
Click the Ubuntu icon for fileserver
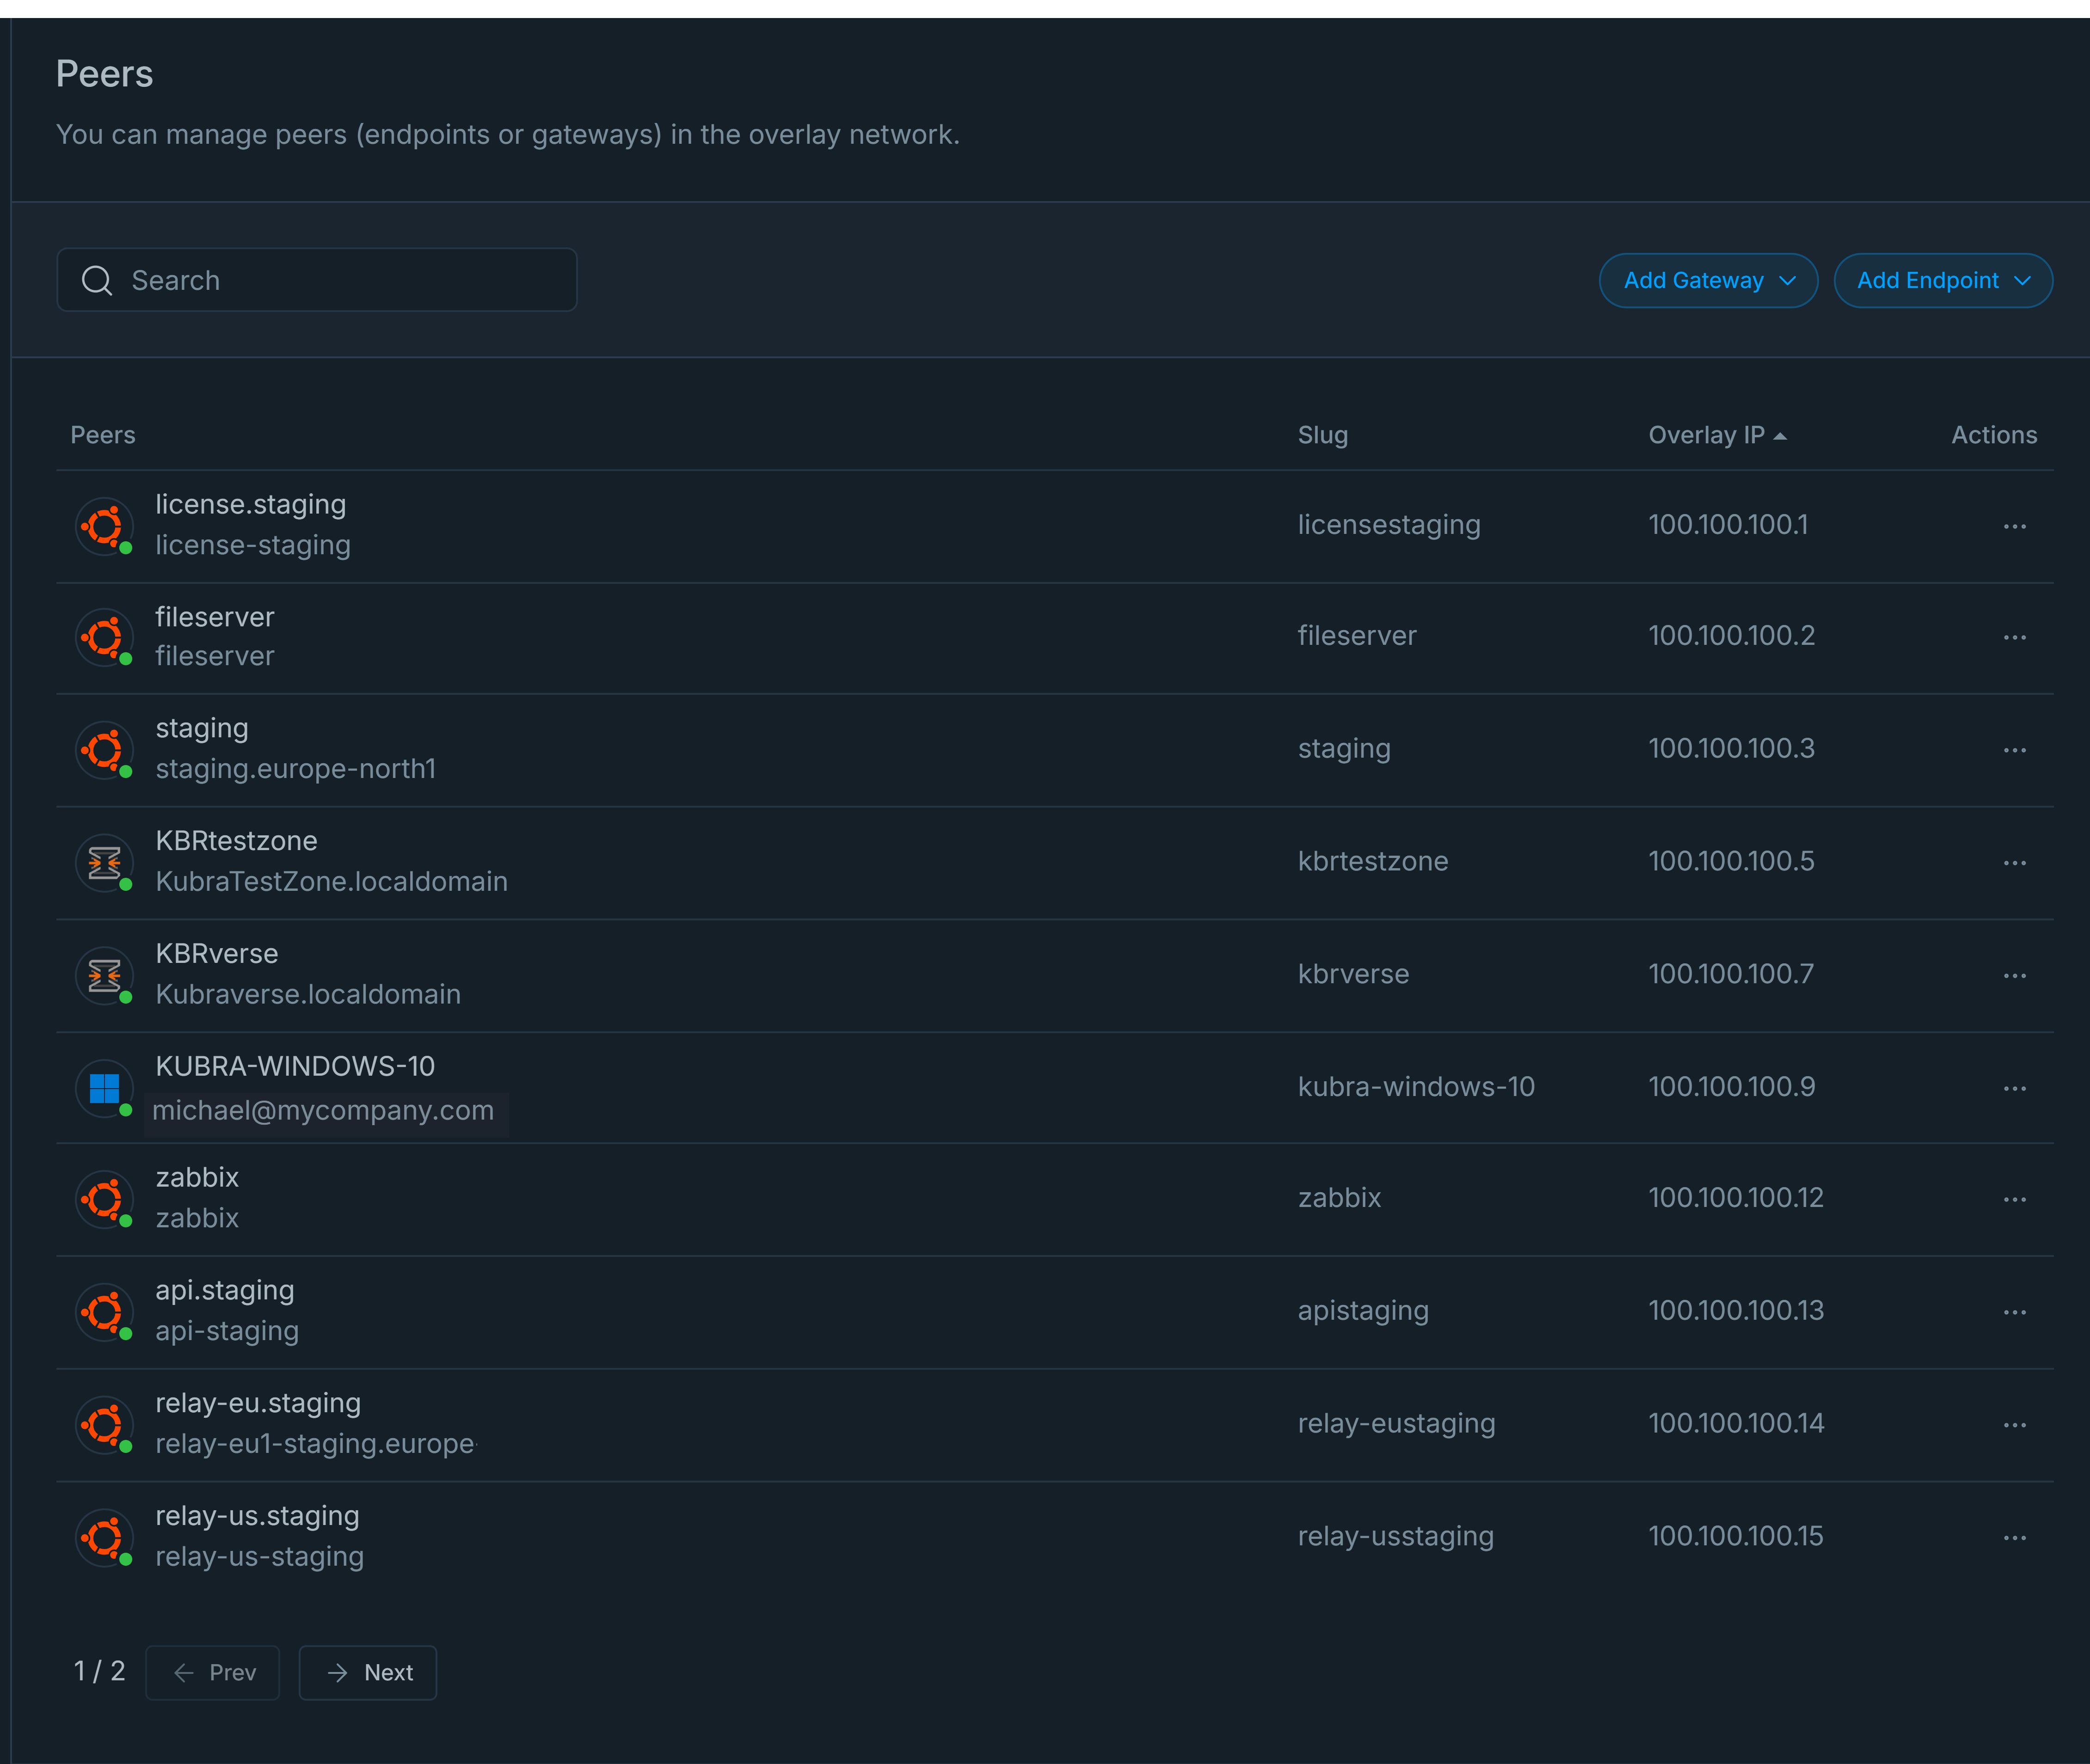click(105, 637)
